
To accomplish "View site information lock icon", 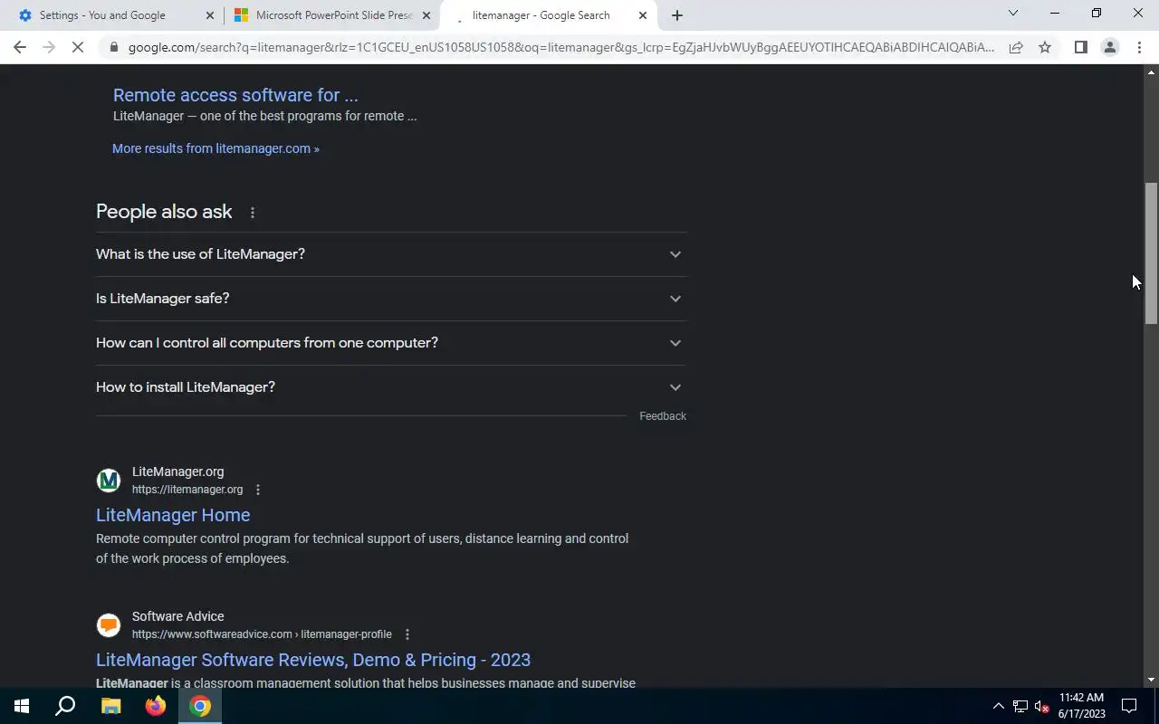I will coord(113,47).
